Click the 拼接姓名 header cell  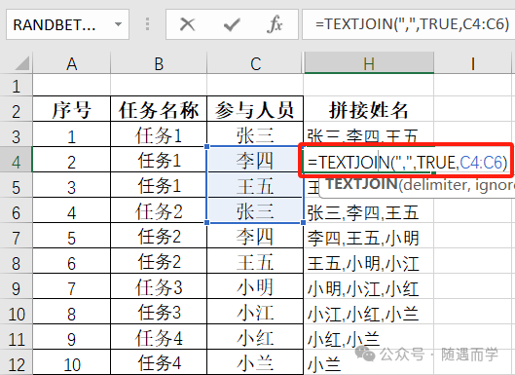click(x=369, y=109)
